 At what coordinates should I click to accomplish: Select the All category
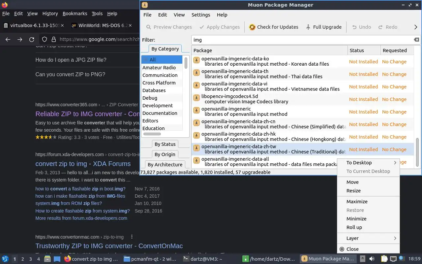162,60
